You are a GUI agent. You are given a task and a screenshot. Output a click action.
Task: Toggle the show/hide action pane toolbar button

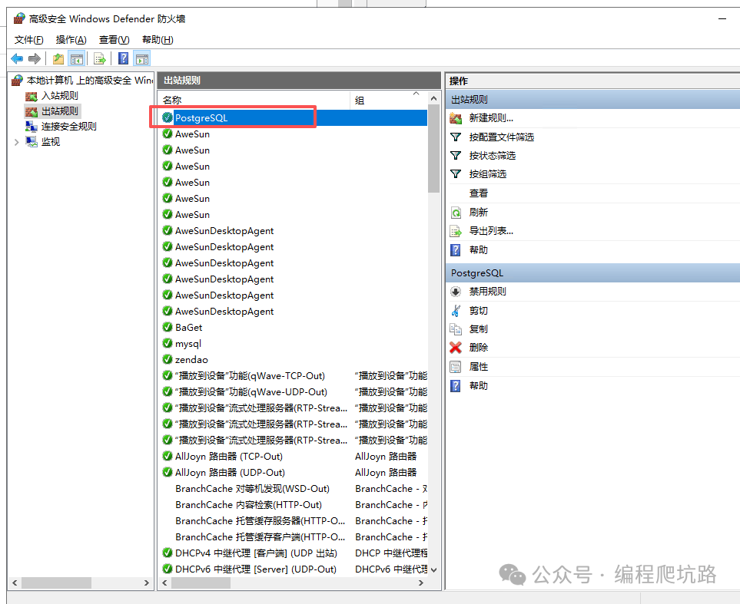(141, 58)
